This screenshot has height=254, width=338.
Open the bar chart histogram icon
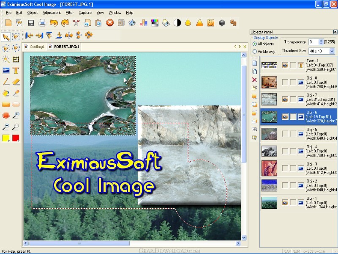pos(143,23)
